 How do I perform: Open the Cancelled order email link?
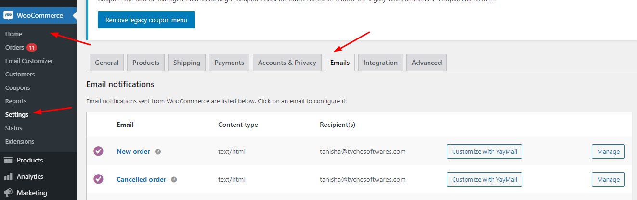142,179
